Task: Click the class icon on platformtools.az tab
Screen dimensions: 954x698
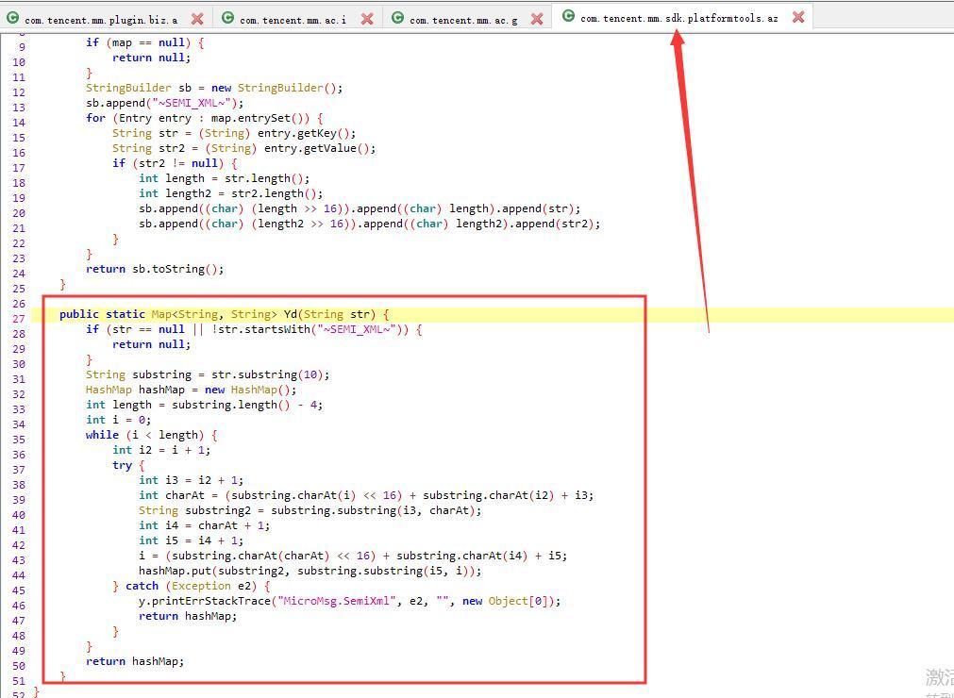Action: [x=568, y=16]
